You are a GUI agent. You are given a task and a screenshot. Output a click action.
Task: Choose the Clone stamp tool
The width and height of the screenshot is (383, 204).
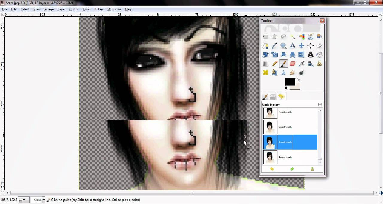pos(319,64)
